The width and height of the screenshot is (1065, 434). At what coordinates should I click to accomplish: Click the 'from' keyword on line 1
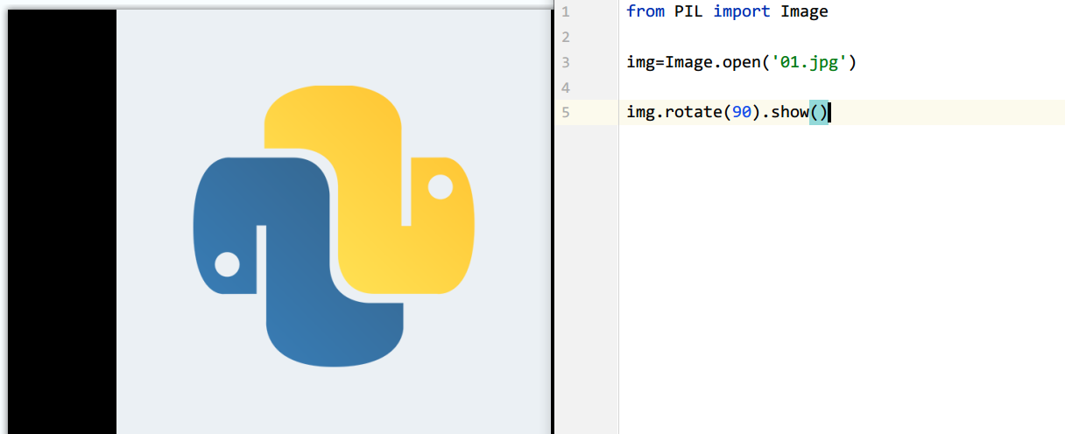click(646, 11)
